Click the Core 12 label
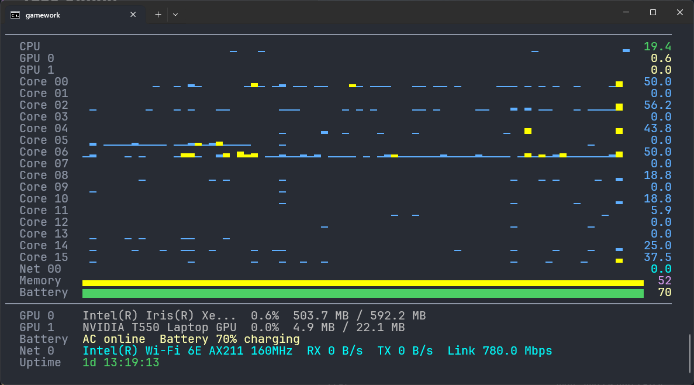694x385 pixels. coord(44,222)
